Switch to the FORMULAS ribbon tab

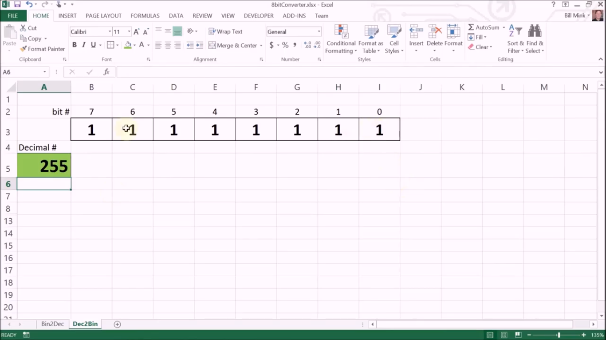[145, 15]
